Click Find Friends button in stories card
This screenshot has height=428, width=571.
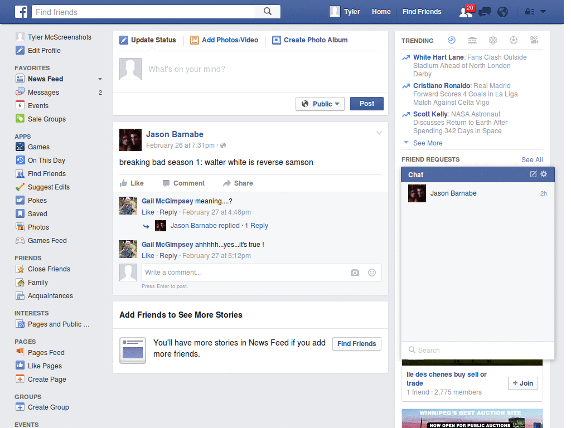[356, 343]
